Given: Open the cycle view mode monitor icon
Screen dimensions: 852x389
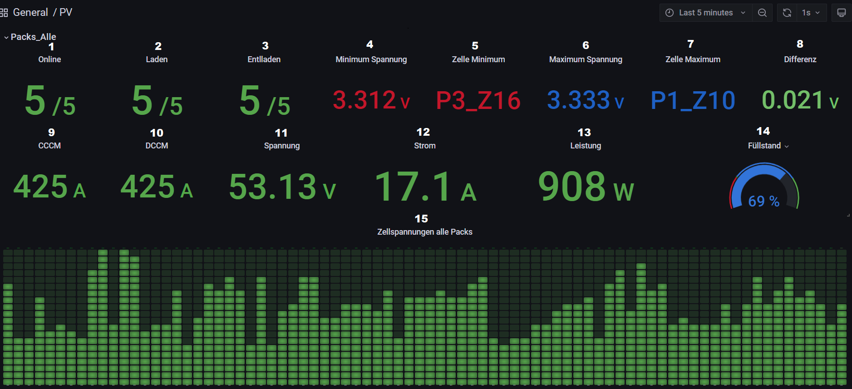Looking at the screenshot, I should point(841,13).
